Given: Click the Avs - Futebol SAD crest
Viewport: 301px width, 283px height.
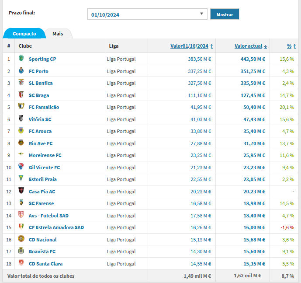Looking at the screenshot, I should (21, 215).
